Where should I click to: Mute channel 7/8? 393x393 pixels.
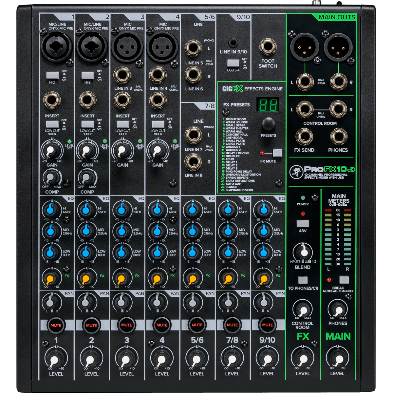pos(232,325)
